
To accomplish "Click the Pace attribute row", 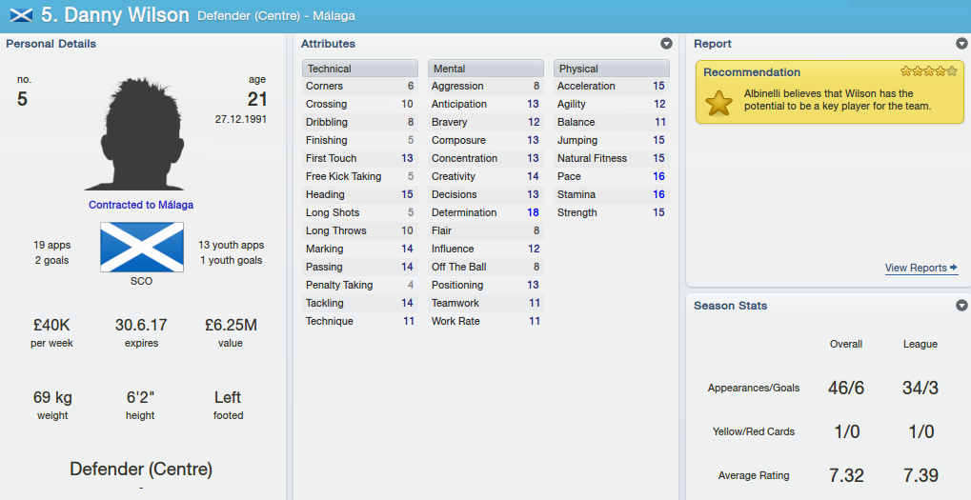I will click(611, 176).
